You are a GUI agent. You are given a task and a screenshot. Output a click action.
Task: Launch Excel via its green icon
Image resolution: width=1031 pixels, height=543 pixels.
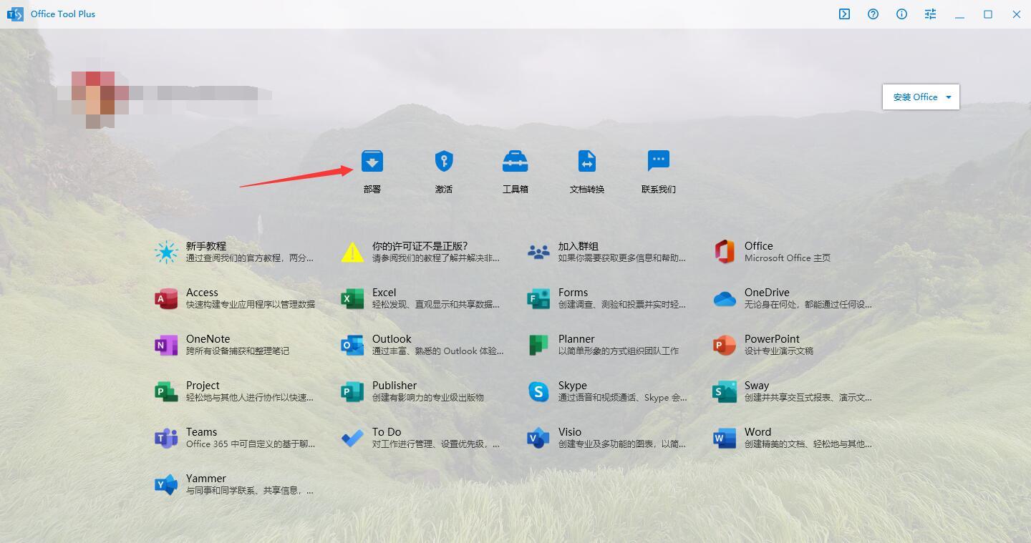pos(352,298)
